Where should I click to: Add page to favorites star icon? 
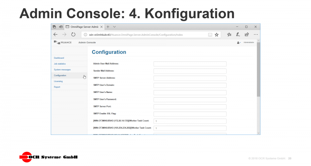tap(217, 35)
